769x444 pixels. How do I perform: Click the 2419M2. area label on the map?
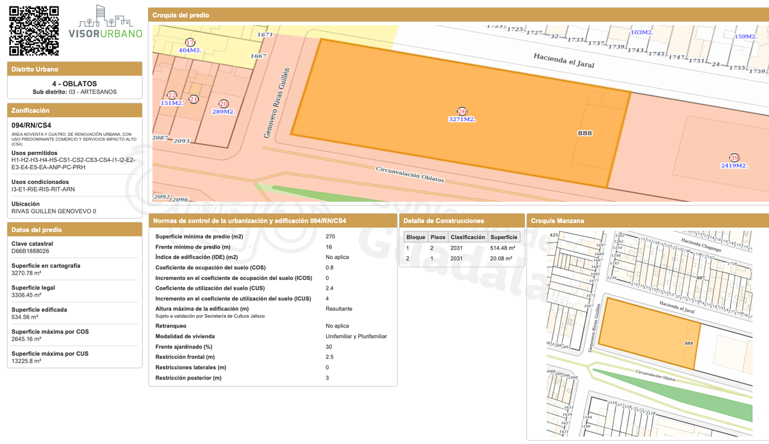pyautogui.click(x=734, y=166)
